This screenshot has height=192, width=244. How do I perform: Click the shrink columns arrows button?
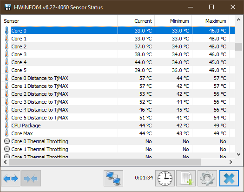[x=31, y=179]
